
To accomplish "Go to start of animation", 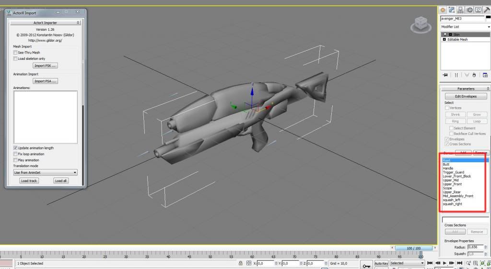I will [430, 263].
